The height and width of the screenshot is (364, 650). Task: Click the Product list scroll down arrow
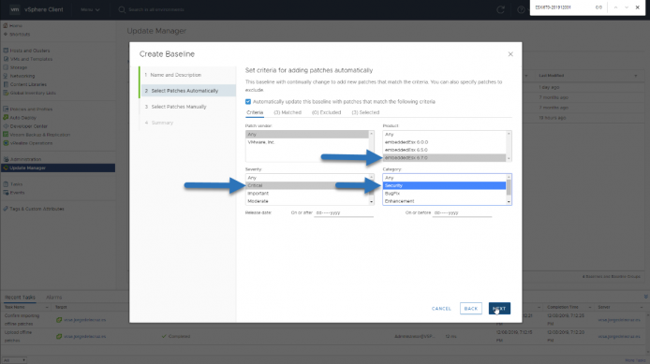[509, 158]
